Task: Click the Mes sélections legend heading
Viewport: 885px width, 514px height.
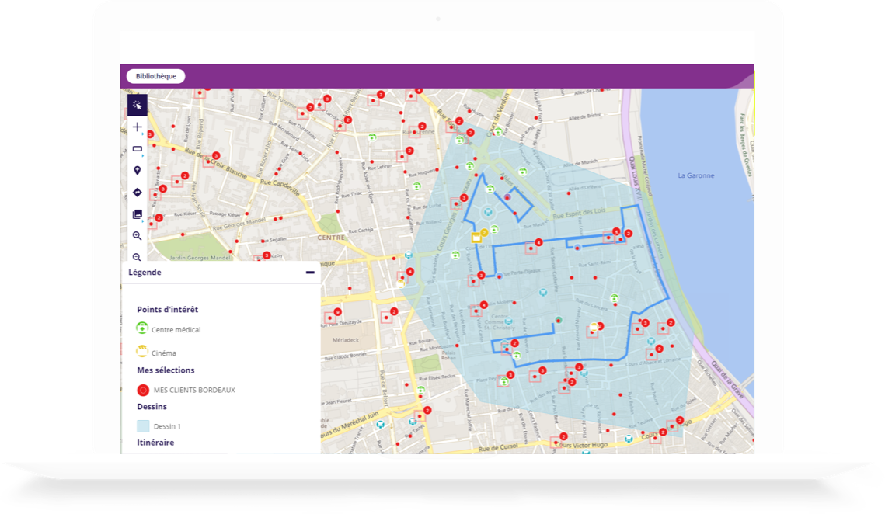Action: [166, 370]
